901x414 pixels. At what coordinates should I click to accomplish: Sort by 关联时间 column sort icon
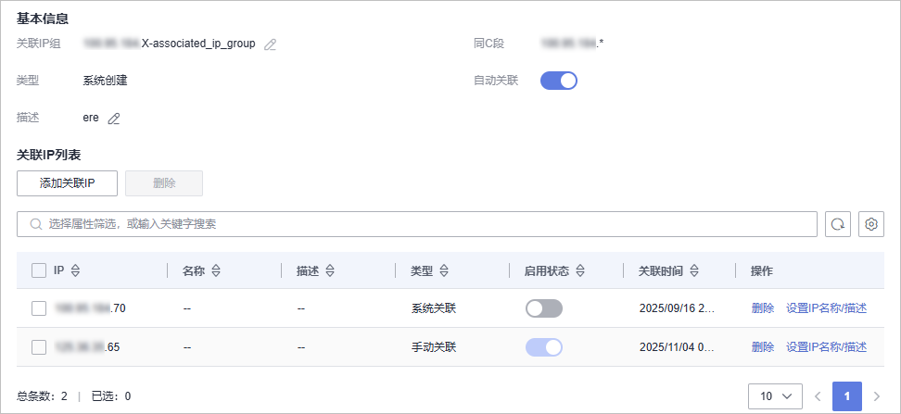coord(694,271)
